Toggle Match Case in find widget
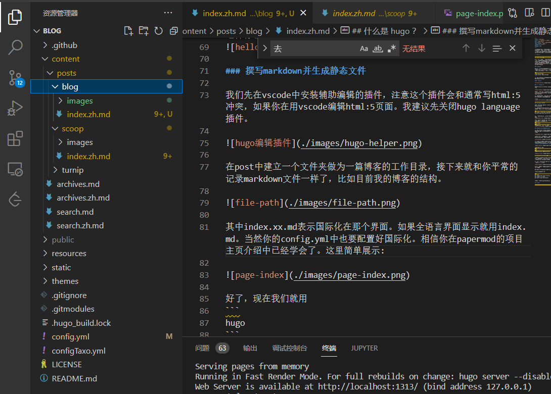 point(364,48)
